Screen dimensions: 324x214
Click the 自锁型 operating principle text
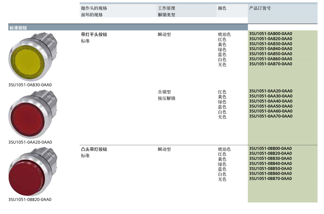tap(164, 92)
